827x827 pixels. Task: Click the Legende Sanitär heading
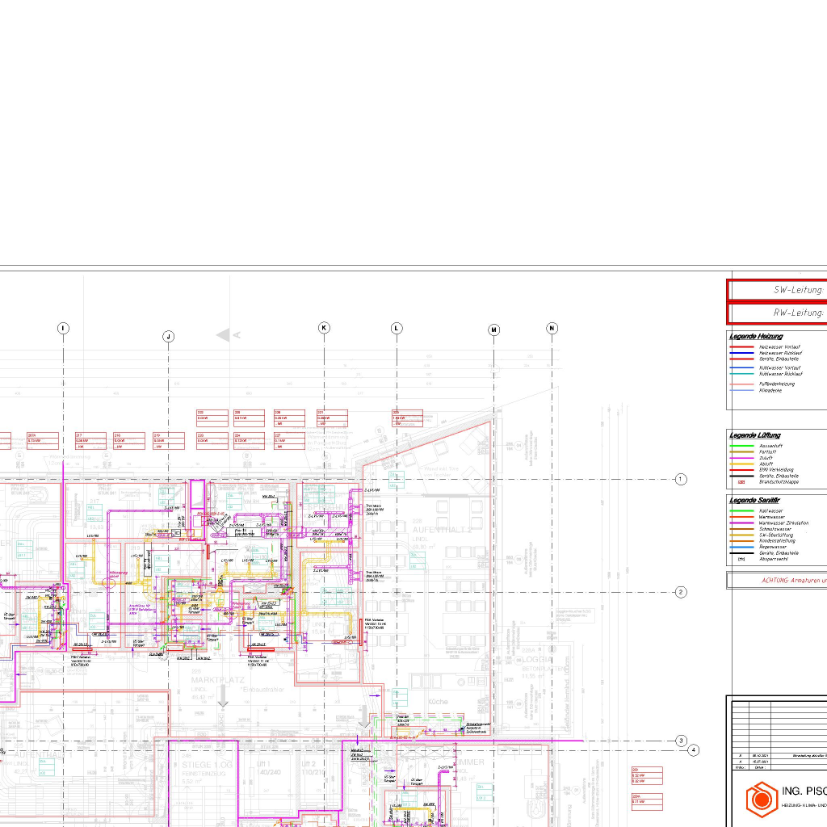(x=755, y=501)
